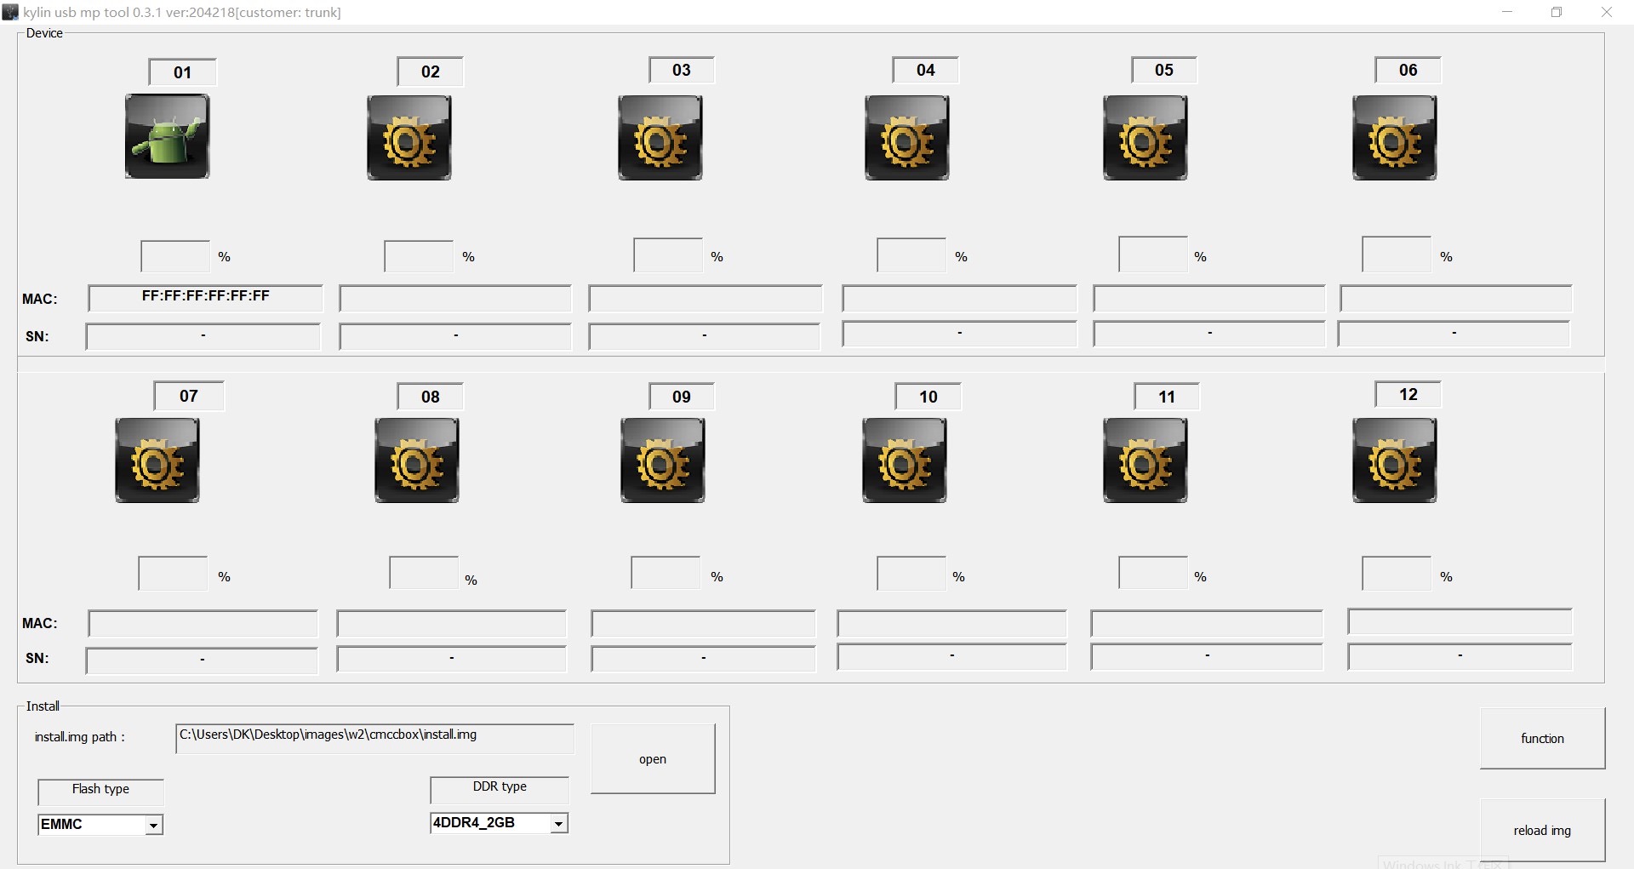1634x869 pixels.
Task: Click the MAC field for device 11
Action: (1207, 624)
